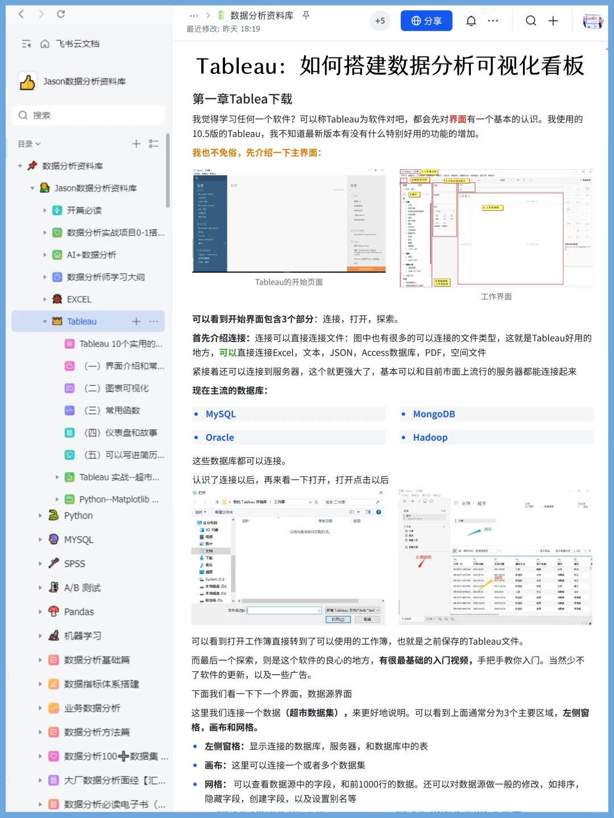Click the 第一章Tablea下载 heading

coord(242,99)
